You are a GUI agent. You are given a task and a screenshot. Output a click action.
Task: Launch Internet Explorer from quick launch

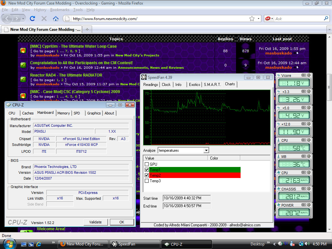pyautogui.click(x=39, y=244)
